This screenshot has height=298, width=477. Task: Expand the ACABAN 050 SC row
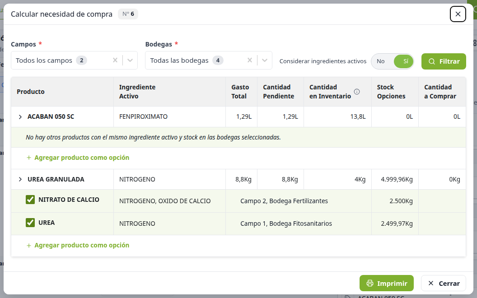[20, 117]
